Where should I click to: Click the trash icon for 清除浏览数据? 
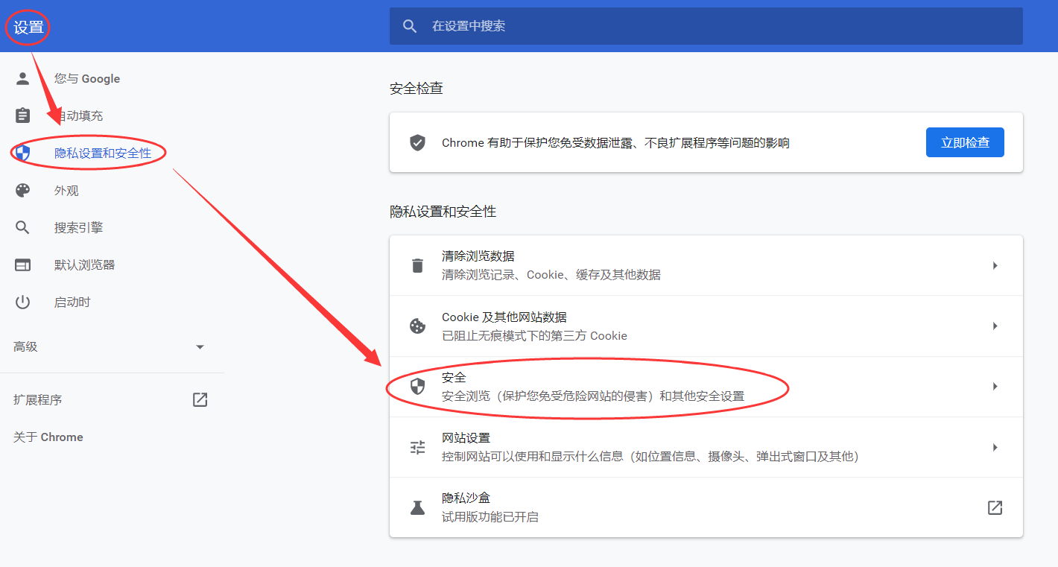click(x=417, y=265)
